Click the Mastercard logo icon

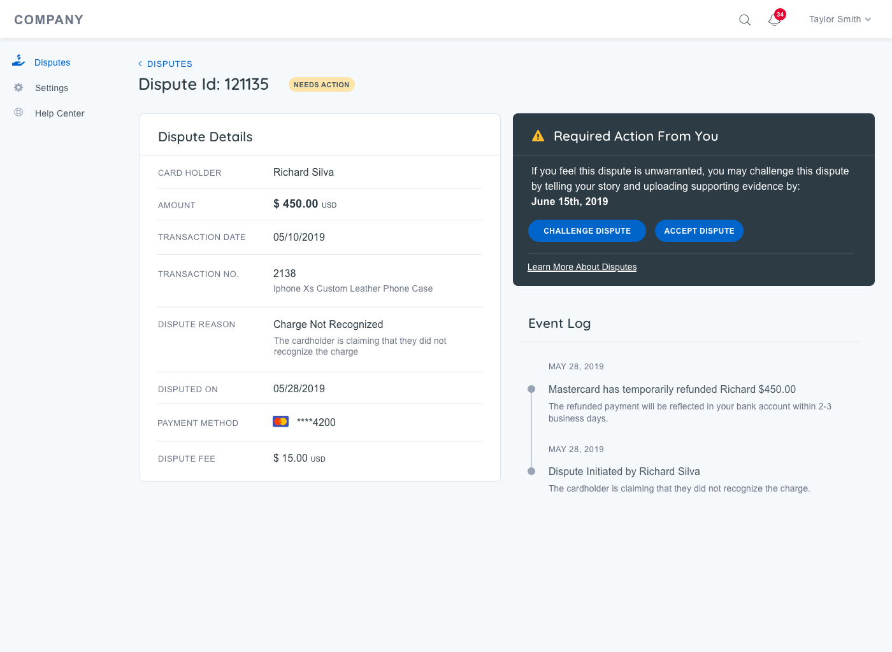point(280,422)
